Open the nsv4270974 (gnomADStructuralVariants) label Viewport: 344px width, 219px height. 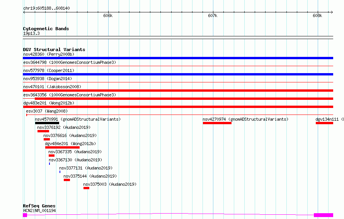coord(245,119)
